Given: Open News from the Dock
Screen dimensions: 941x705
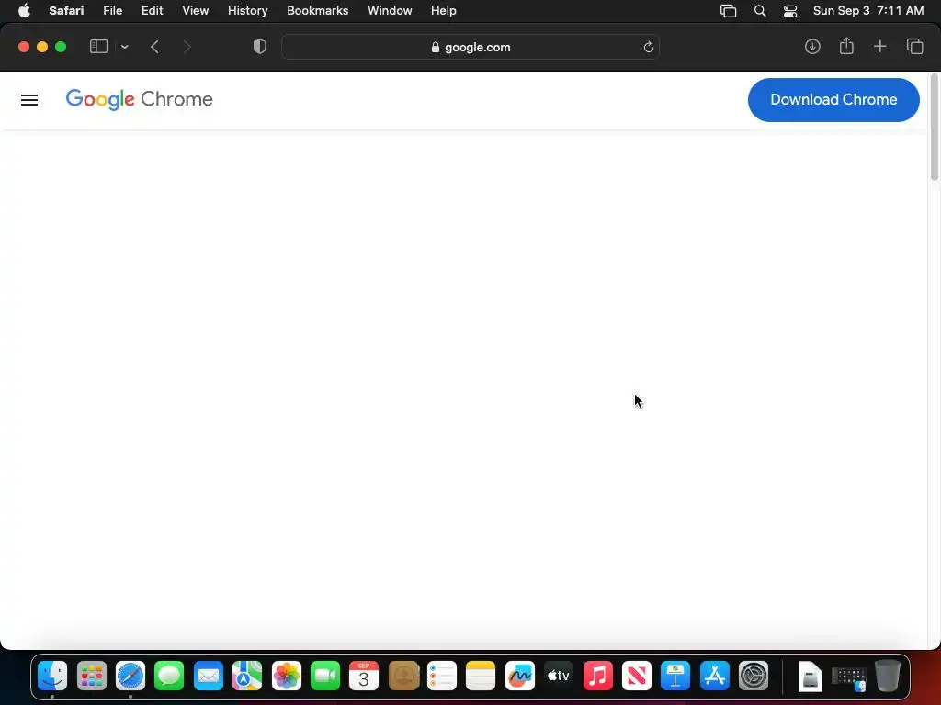Looking at the screenshot, I should click(x=637, y=677).
